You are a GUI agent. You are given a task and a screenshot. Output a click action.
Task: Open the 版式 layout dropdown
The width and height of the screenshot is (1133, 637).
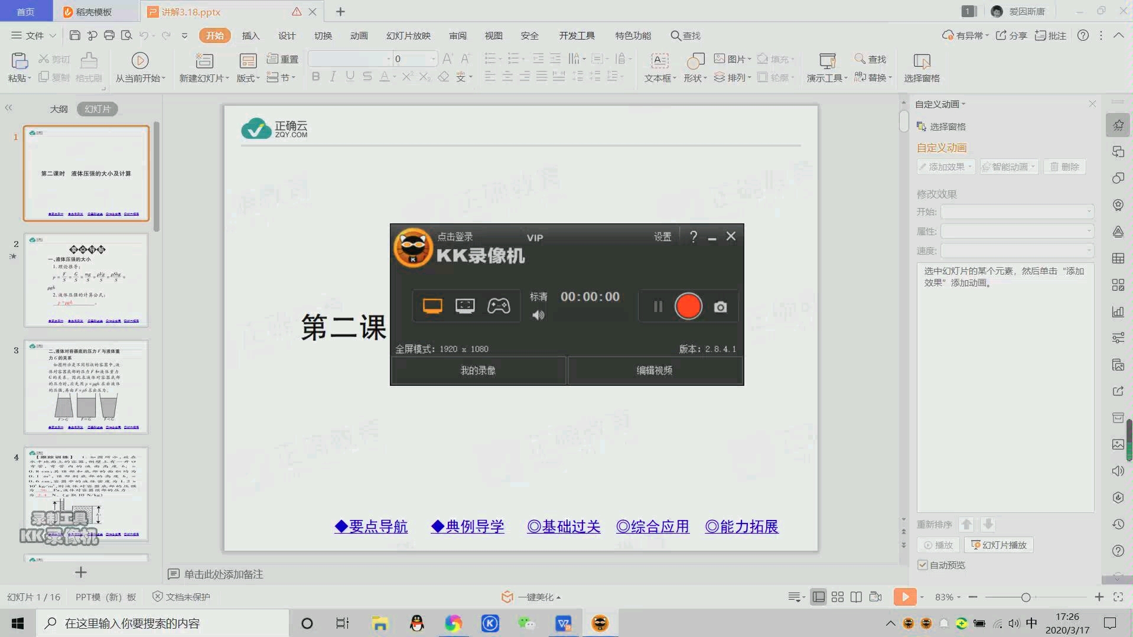coord(248,78)
